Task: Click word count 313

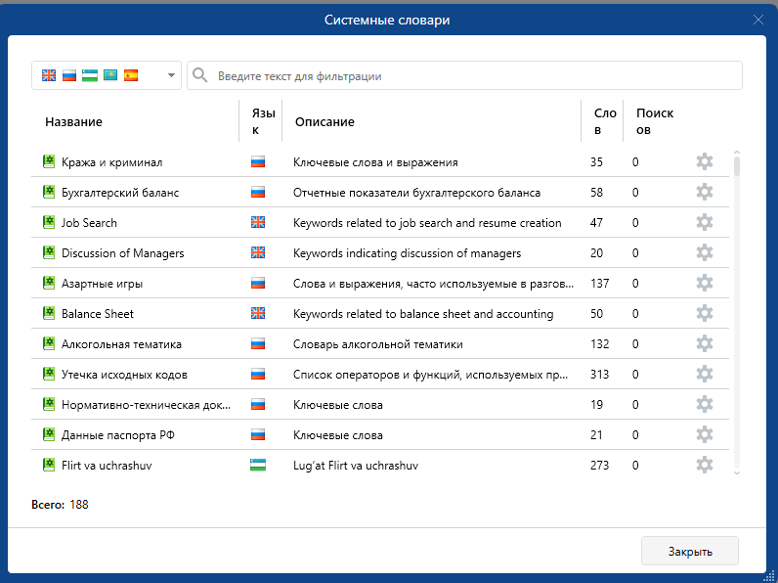Action: click(x=599, y=375)
